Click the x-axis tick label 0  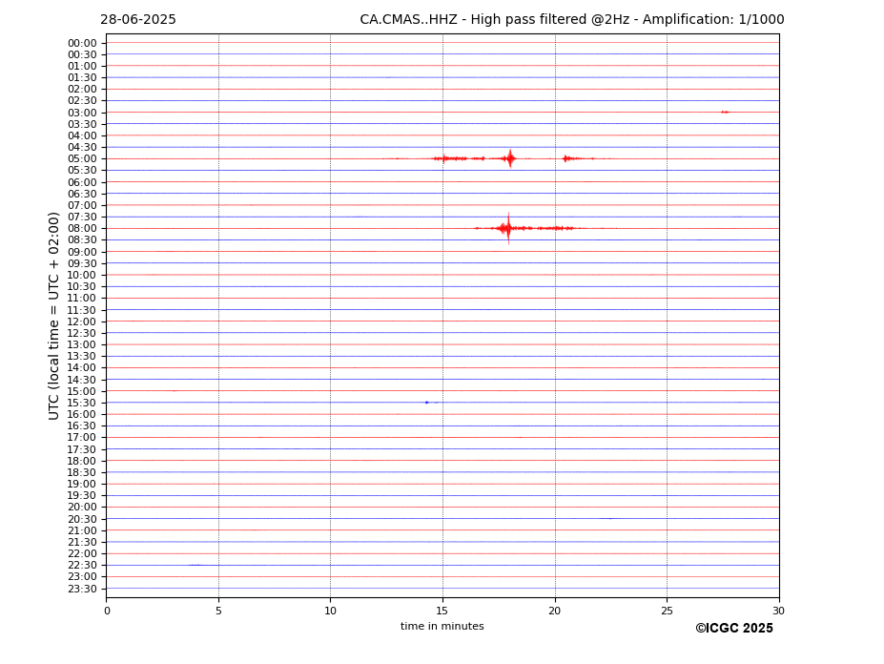[x=107, y=611]
